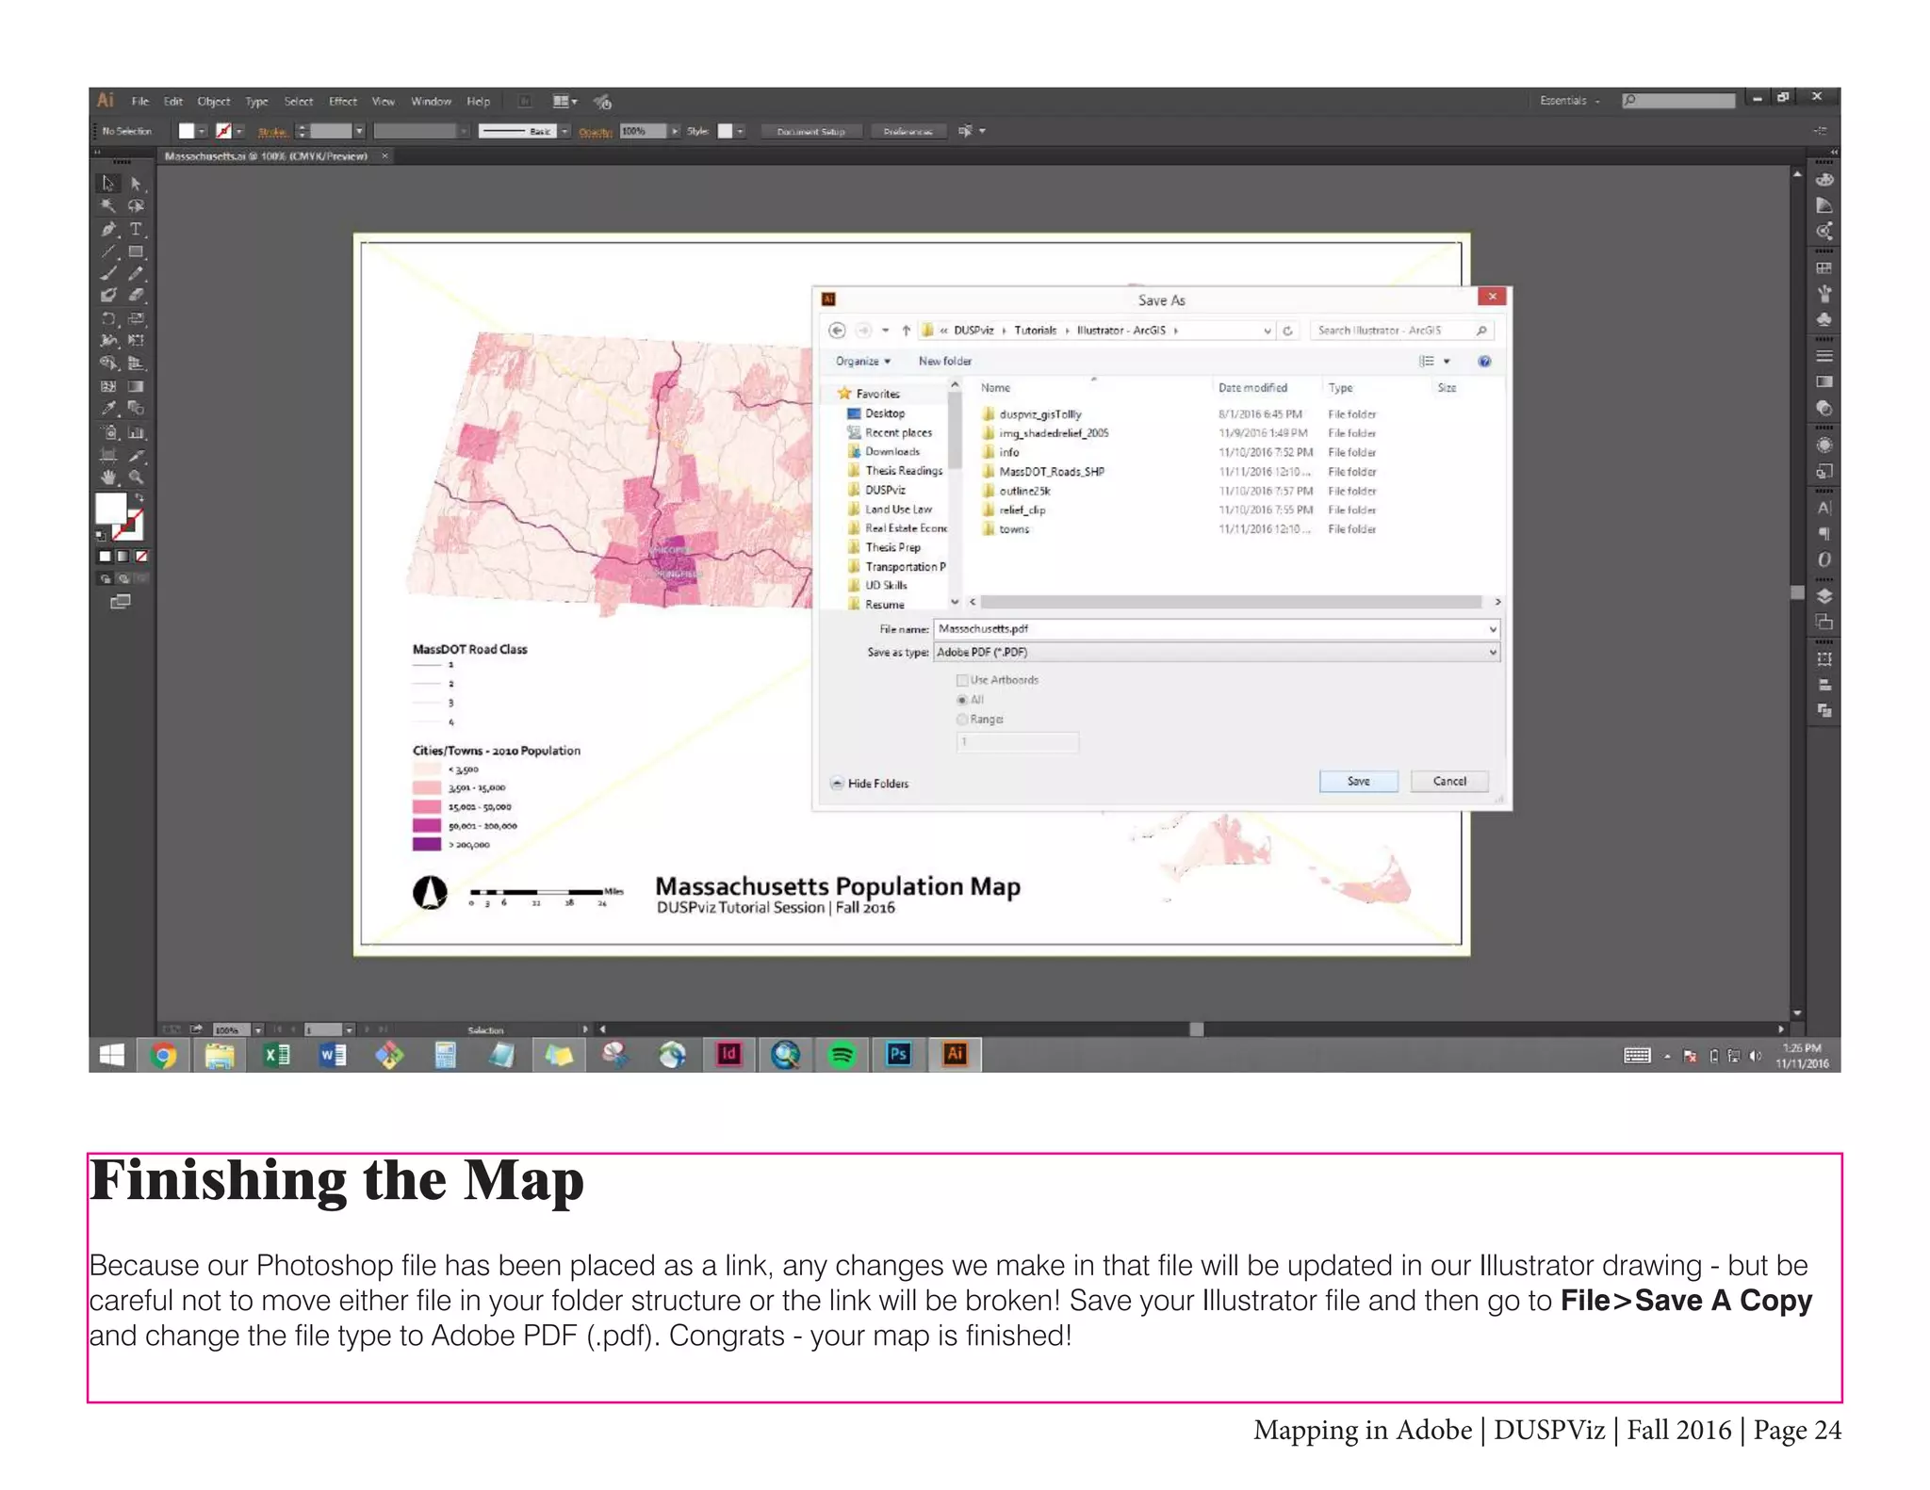This screenshot has height=1490, width=1930.
Task: Select the Pencil tool
Action: point(136,273)
